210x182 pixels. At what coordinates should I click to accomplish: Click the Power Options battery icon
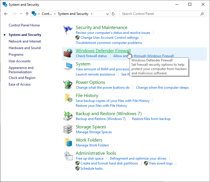tap(68, 84)
